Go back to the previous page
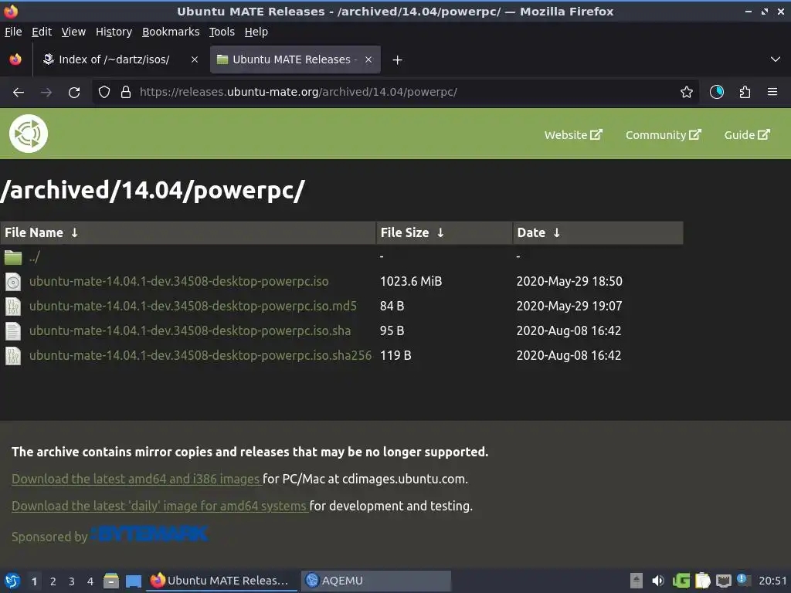 (19, 93)
